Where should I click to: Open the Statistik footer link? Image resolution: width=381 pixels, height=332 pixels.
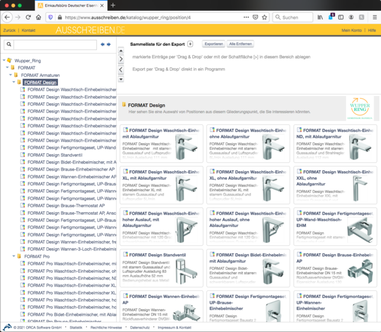pos(76,328)
